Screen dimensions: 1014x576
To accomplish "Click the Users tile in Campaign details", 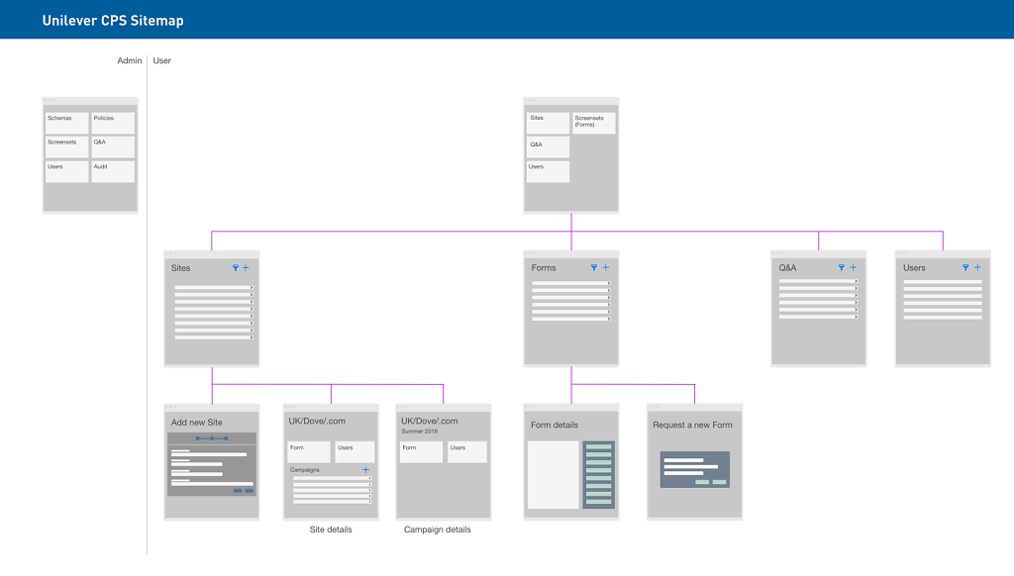I will point(467,452).
